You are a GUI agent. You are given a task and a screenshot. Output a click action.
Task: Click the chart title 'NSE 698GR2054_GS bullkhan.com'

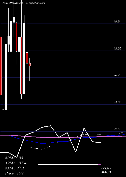coord(24,3)
